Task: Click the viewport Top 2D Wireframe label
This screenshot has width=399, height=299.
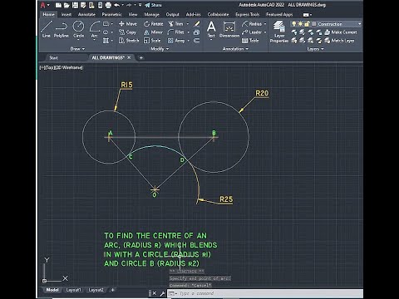Action: point(62,67)
